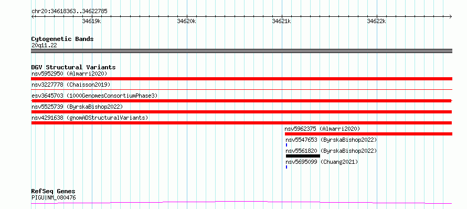Click the RefSeq Genes track title
This screenshot has width=467, height=209.
pos(54,192)
